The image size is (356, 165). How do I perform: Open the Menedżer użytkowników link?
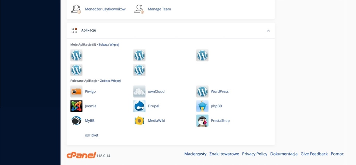pyautogui.click(x=105, y=9)
